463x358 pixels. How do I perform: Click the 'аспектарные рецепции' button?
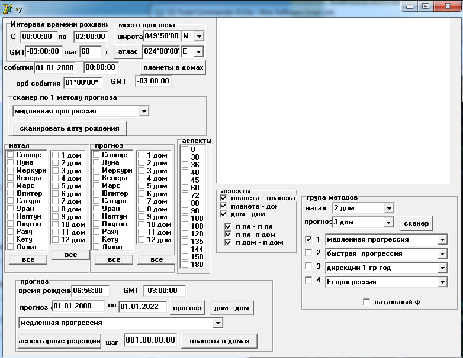point(60,341)
